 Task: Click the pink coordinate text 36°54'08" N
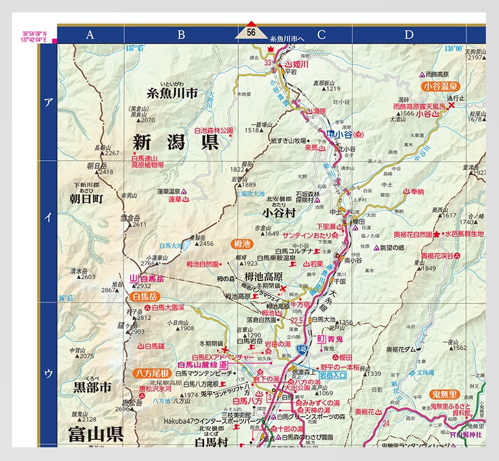pos(34,34)
